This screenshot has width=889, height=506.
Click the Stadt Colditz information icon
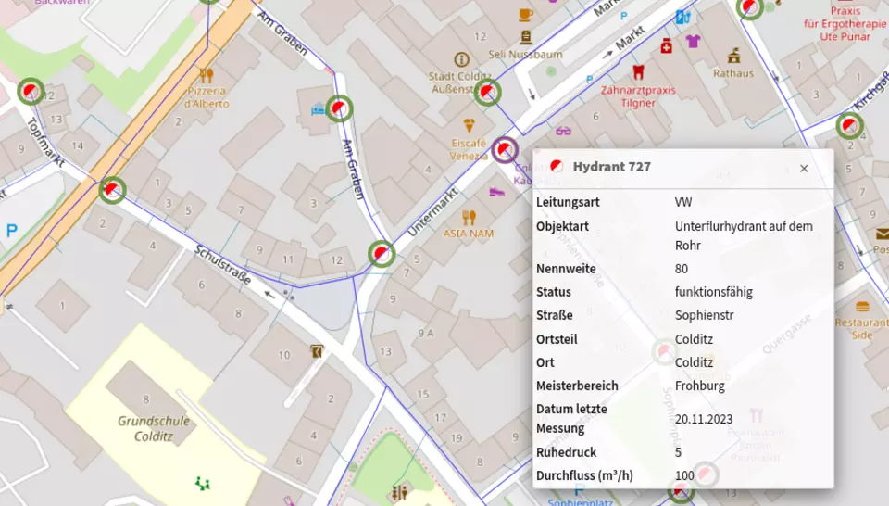pyautogui.click(x=461, y=59)
